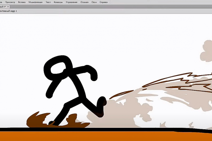The width and height of the screenshot is (212, 141).
Task: Open the Окно menu
Action: pos(94,2)
